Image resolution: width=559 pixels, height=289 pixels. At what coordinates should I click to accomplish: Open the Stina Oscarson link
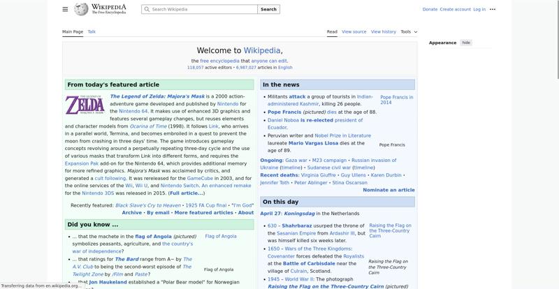(x=349, y=182)
